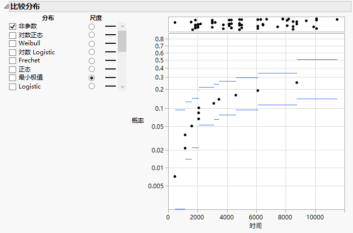The width and height of the screenshot is (353, 233).
Task: Click the line style sample for Weibull
Action: 111,43
